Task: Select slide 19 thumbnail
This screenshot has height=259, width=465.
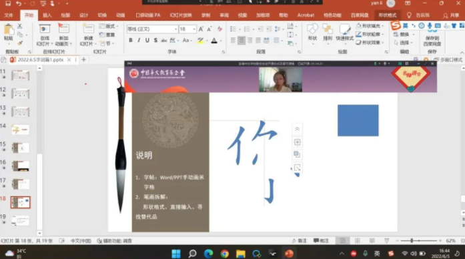Action: point(21,221)
